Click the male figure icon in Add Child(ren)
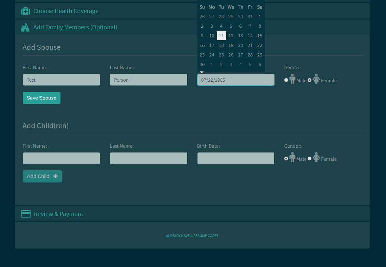This screenshot has width=386, height=267. point(292,158)
